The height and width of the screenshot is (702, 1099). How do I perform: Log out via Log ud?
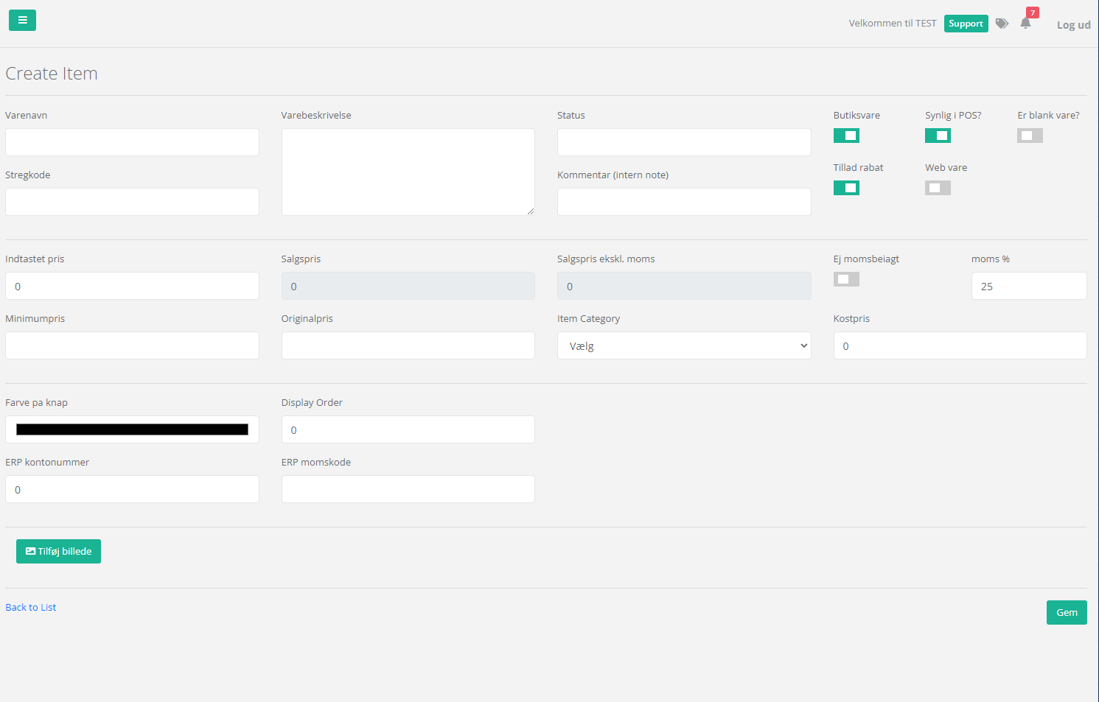(x=1073, y=25)
